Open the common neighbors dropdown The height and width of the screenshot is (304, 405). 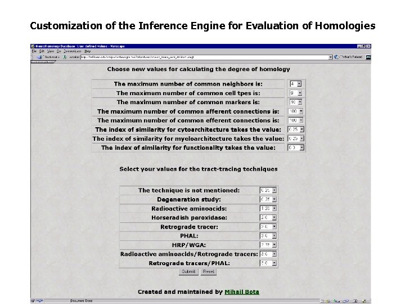[295, 84]
